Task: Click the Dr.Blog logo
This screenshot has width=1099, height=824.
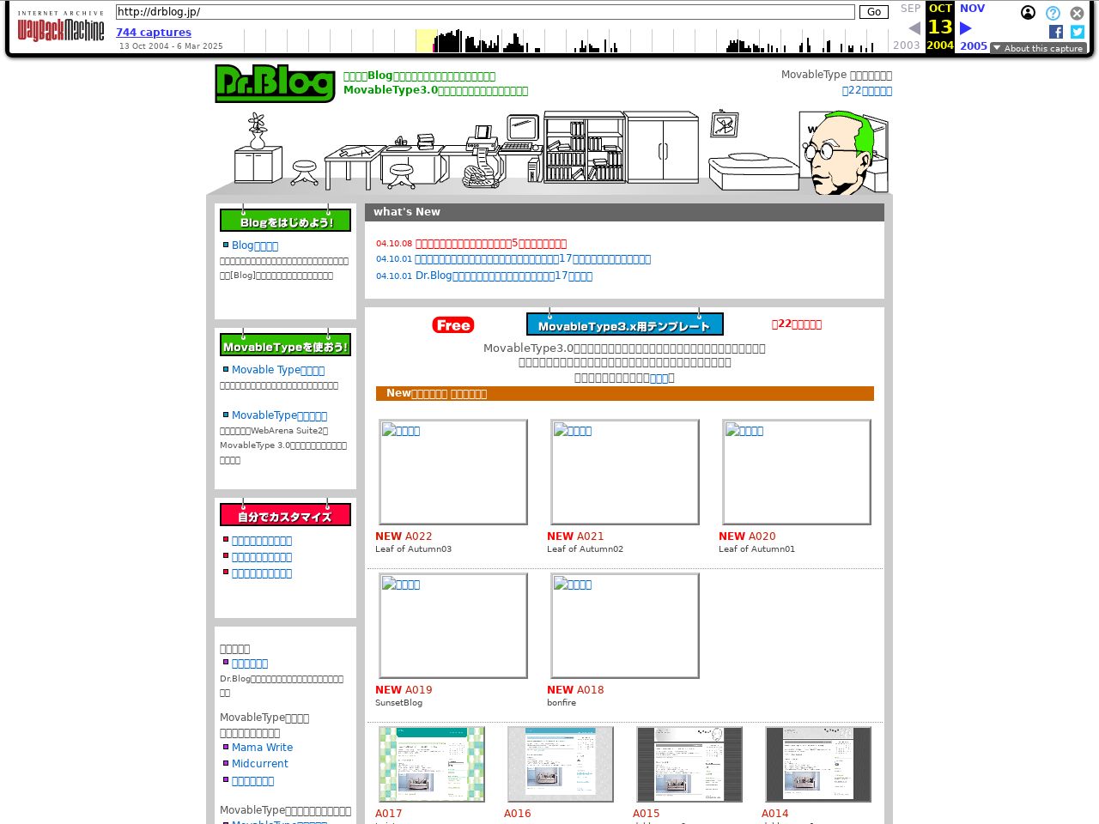Action: click(x=275, y=83)
